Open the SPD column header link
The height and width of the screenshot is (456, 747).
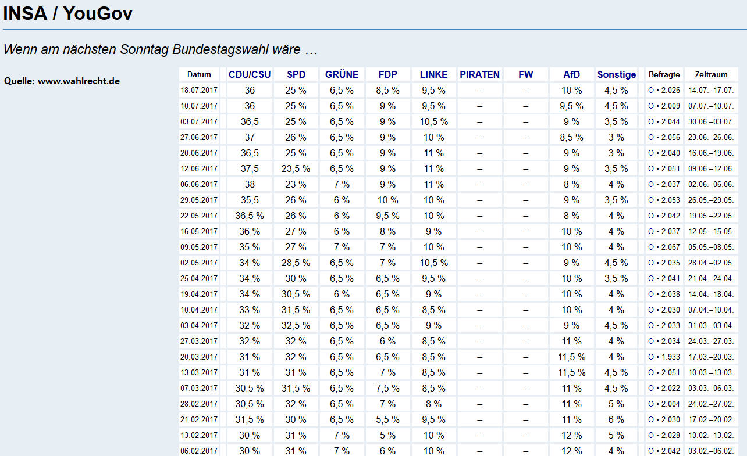[x=296, y=74]
